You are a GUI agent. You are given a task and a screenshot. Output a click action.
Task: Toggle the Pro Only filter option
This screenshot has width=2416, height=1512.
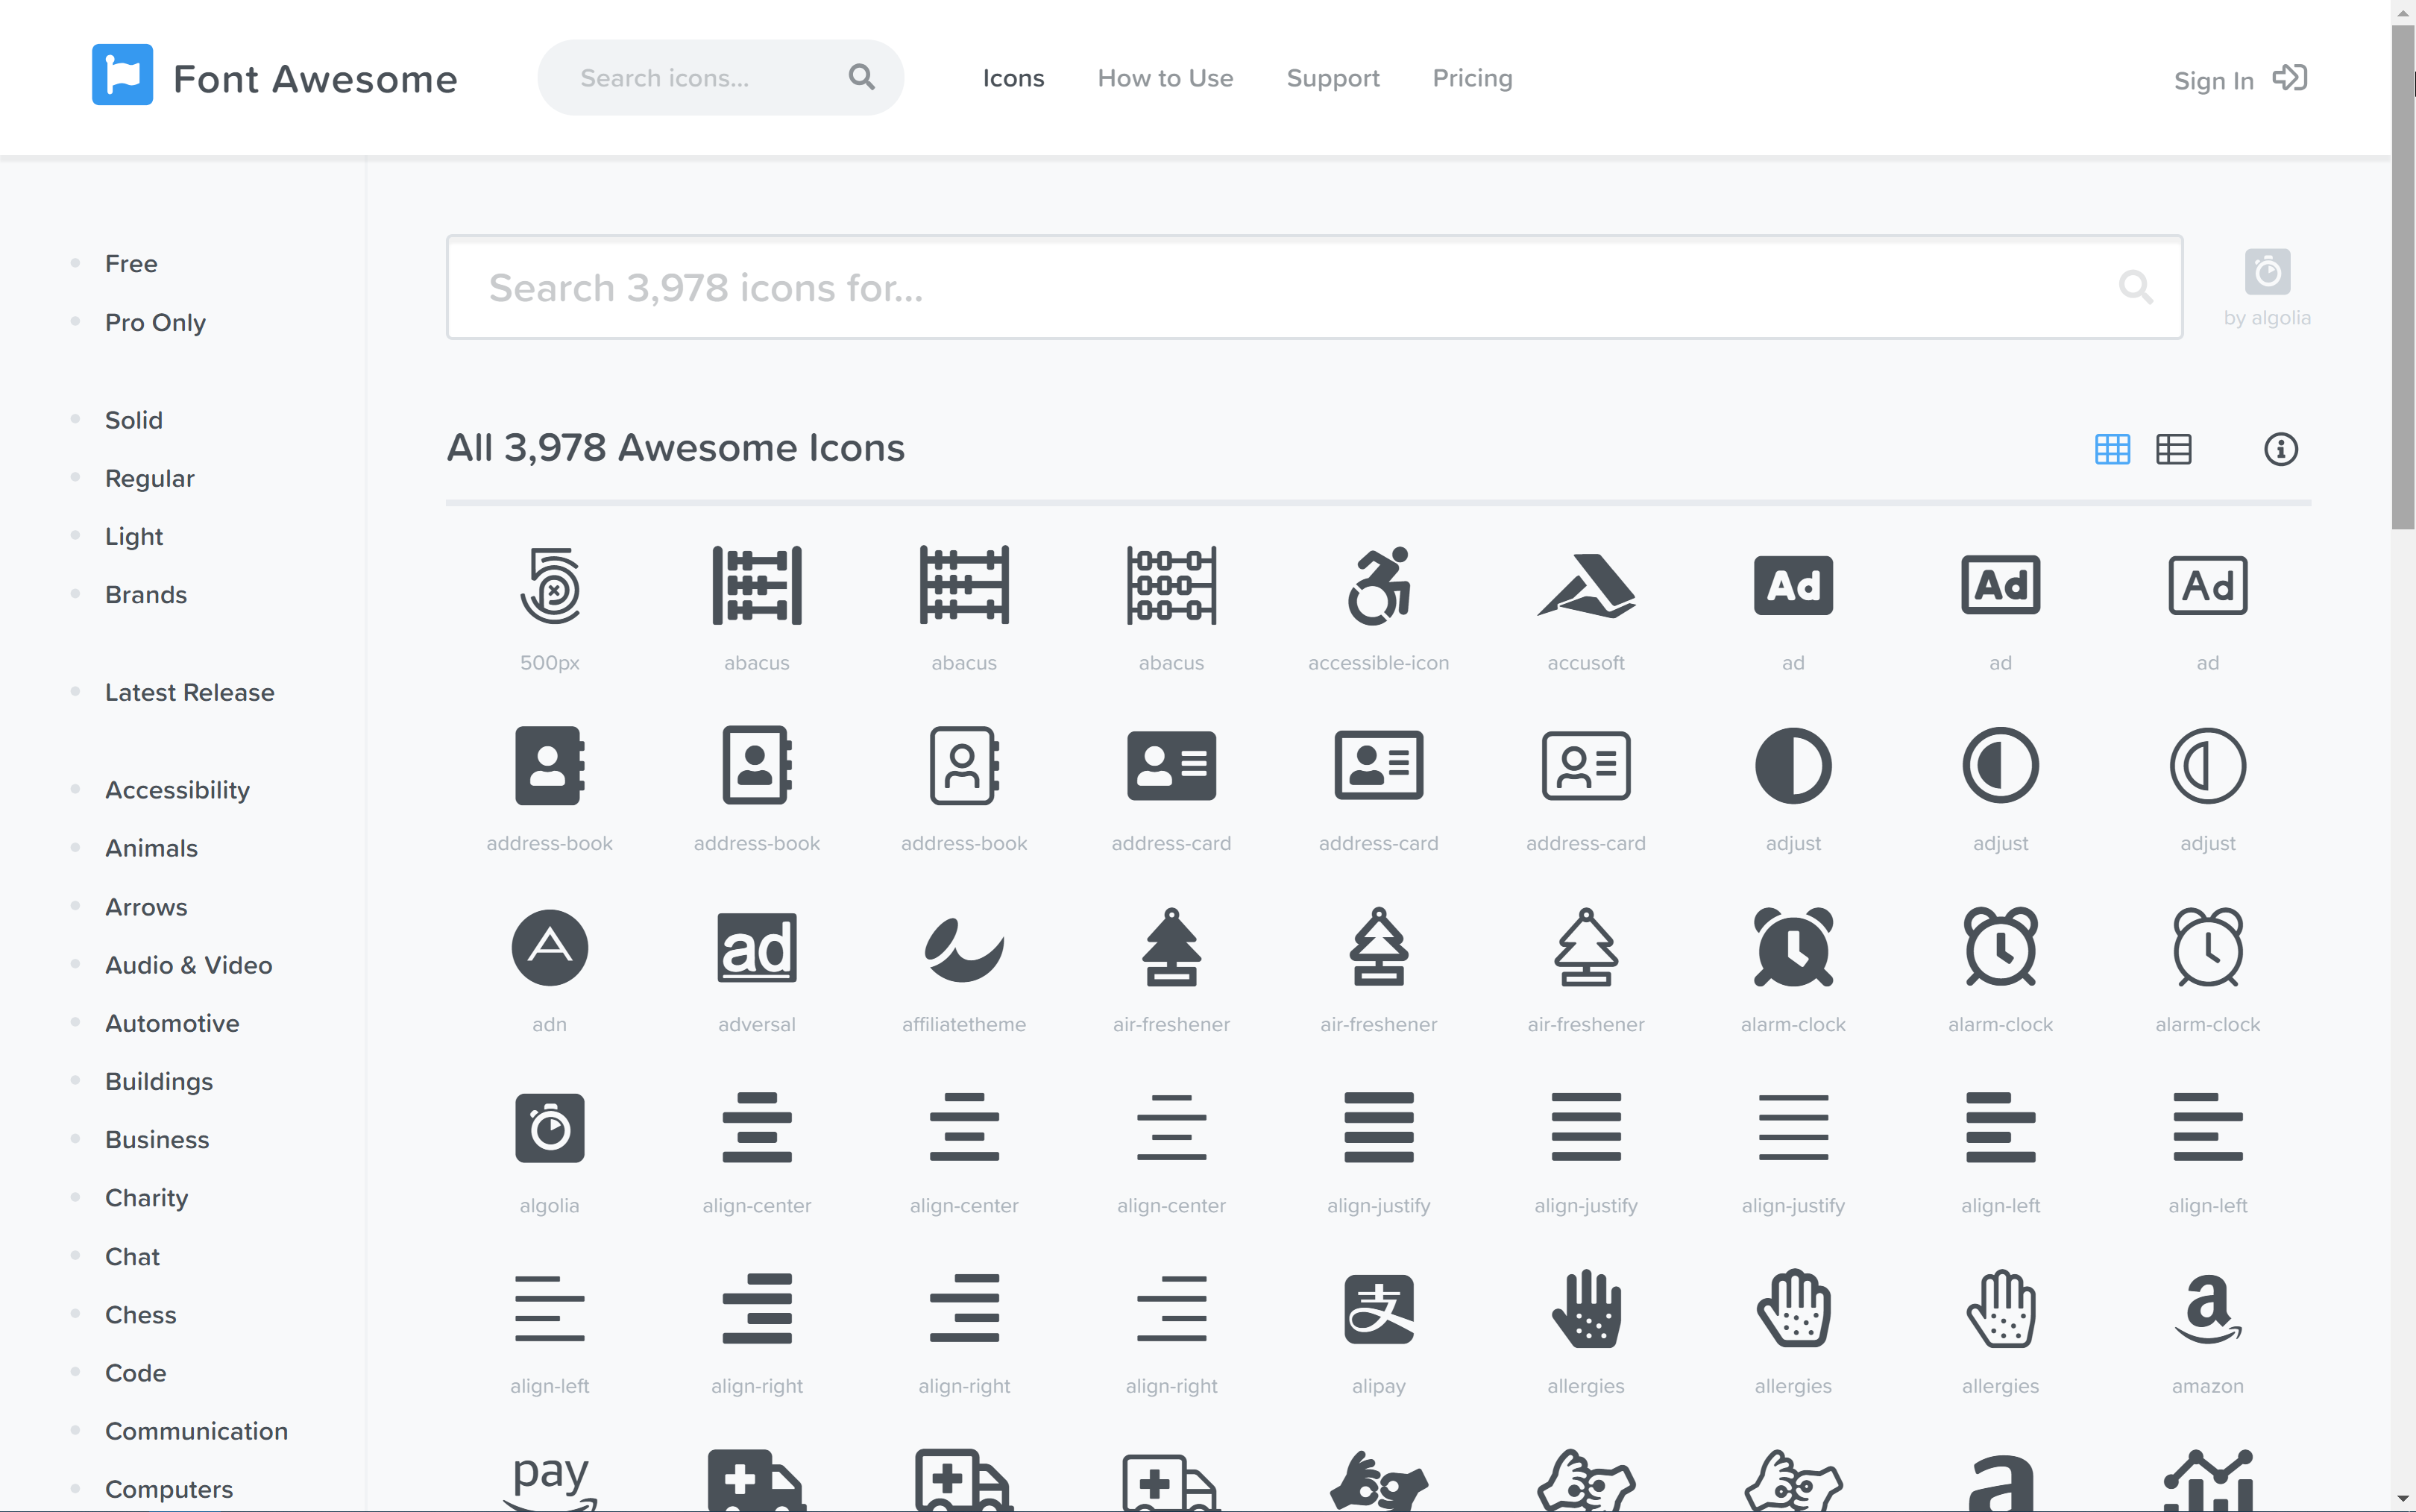point(155,322)
